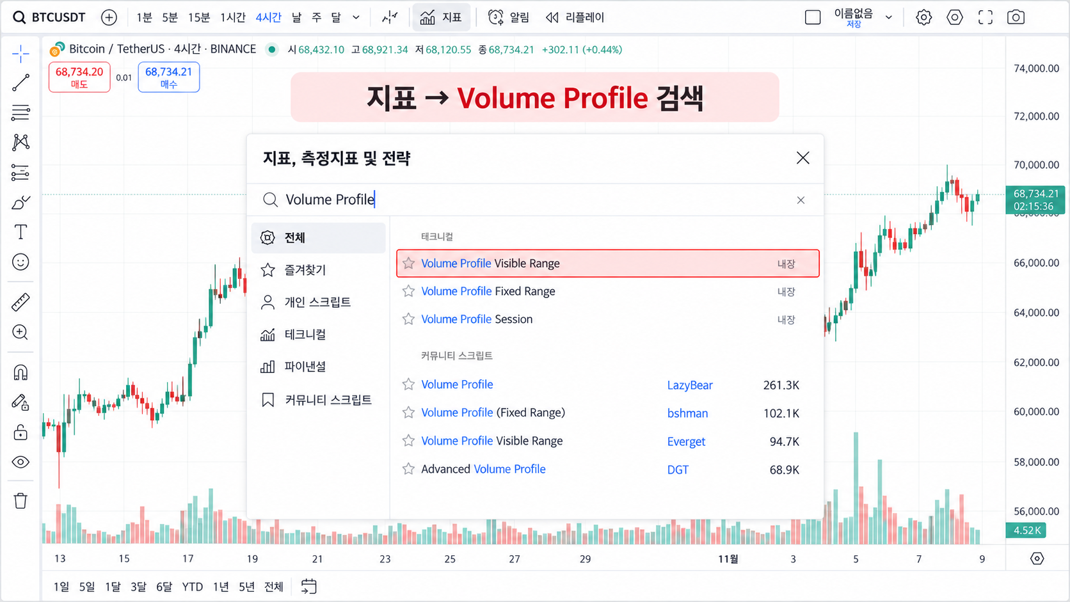The image size is (1070, 602).
Task: Select the pattern drawing tool
Action: [20, 142]
